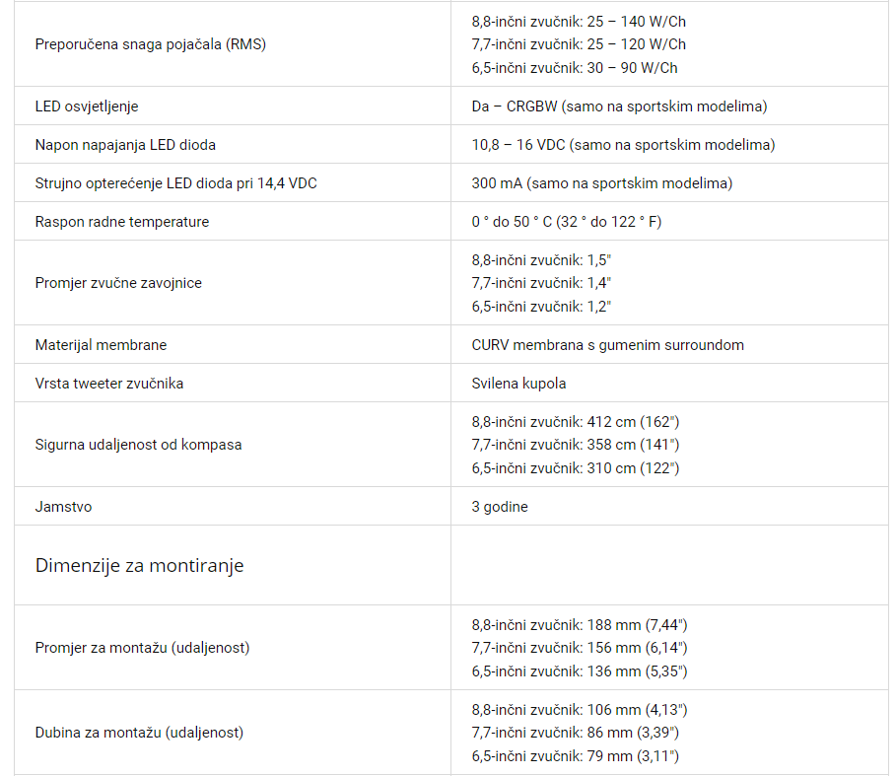Click the 'Sigurna udaljenost od kompasa' label
Screen dimensions: 896x776
[138, 445]
